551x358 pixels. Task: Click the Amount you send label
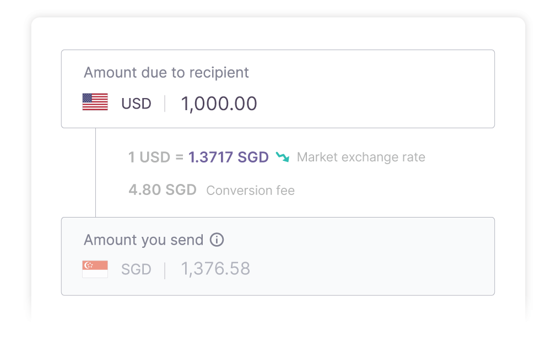(x=143, y=240)
